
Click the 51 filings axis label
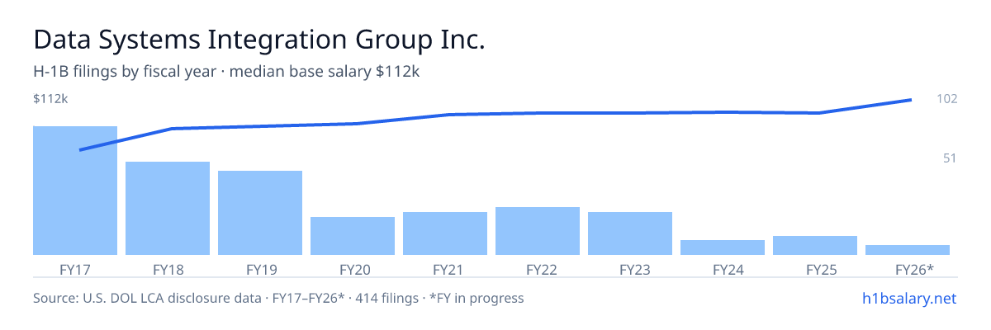click(950, 158)
